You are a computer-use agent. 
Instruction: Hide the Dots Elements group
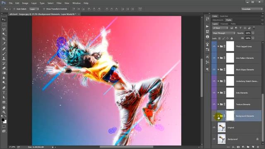click(x=214, y=93)
